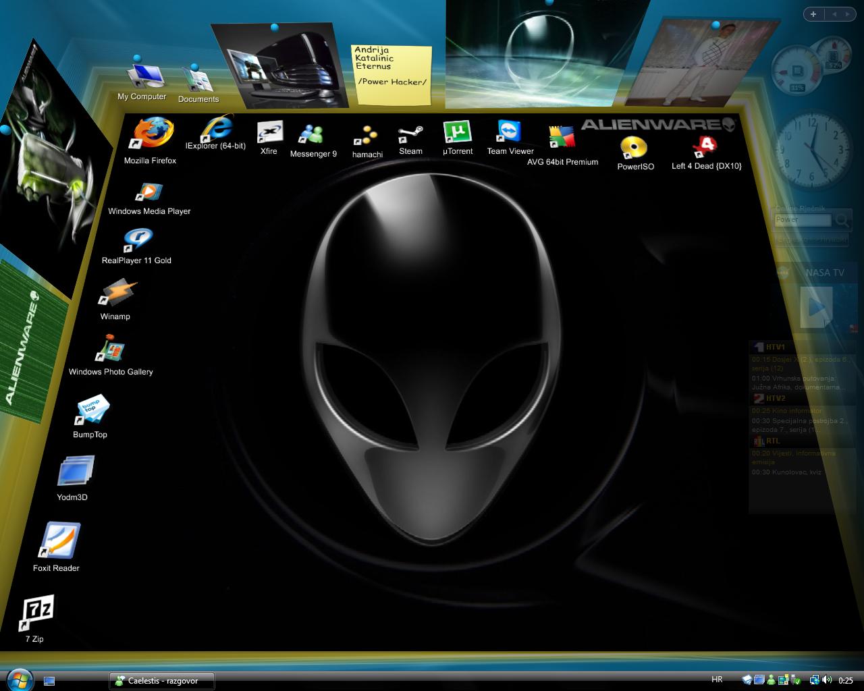Open the Windows Start orb
864x691 pixels.
(x=18, y=679)
